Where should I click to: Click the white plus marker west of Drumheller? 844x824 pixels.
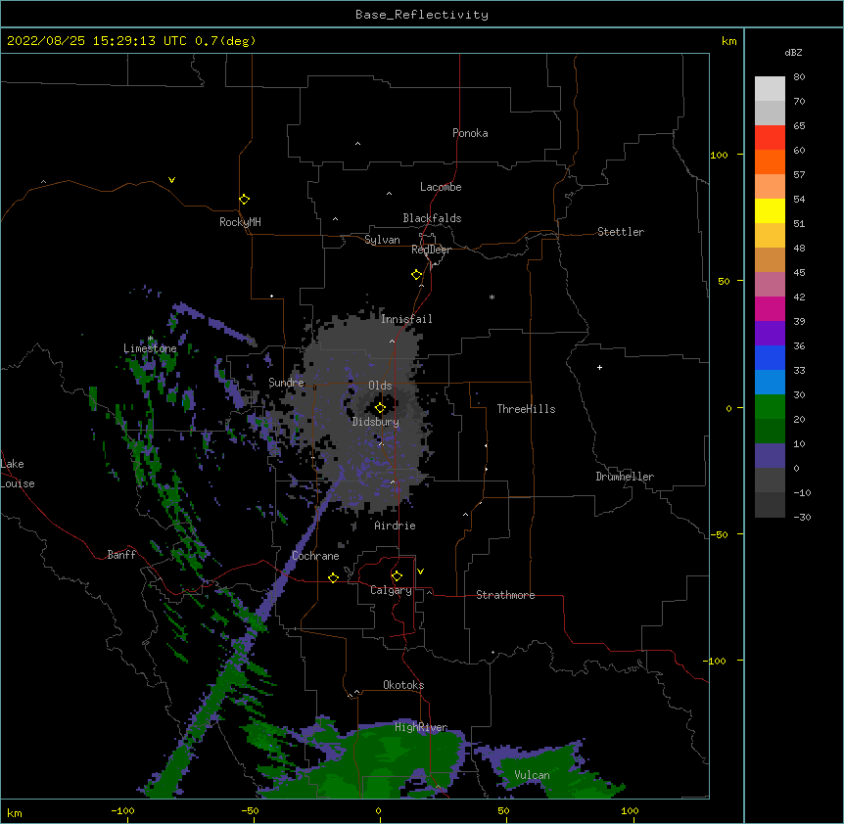(599, 368)
